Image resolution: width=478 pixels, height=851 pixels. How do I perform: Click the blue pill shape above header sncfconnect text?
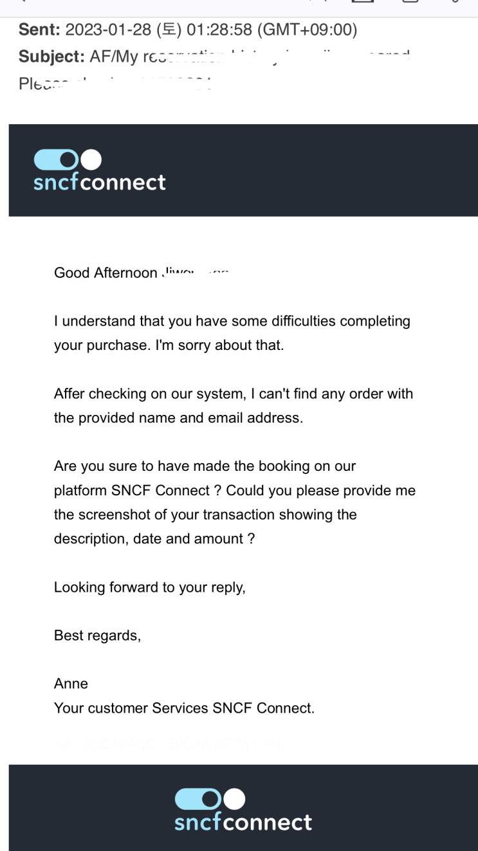(56, 160)
